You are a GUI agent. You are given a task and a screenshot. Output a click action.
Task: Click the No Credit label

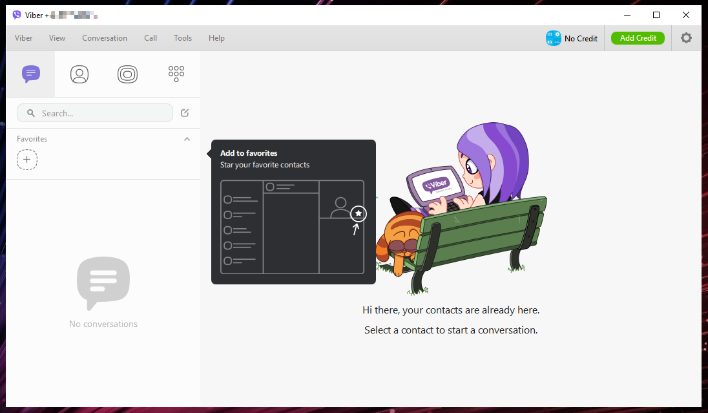[581, 38]
